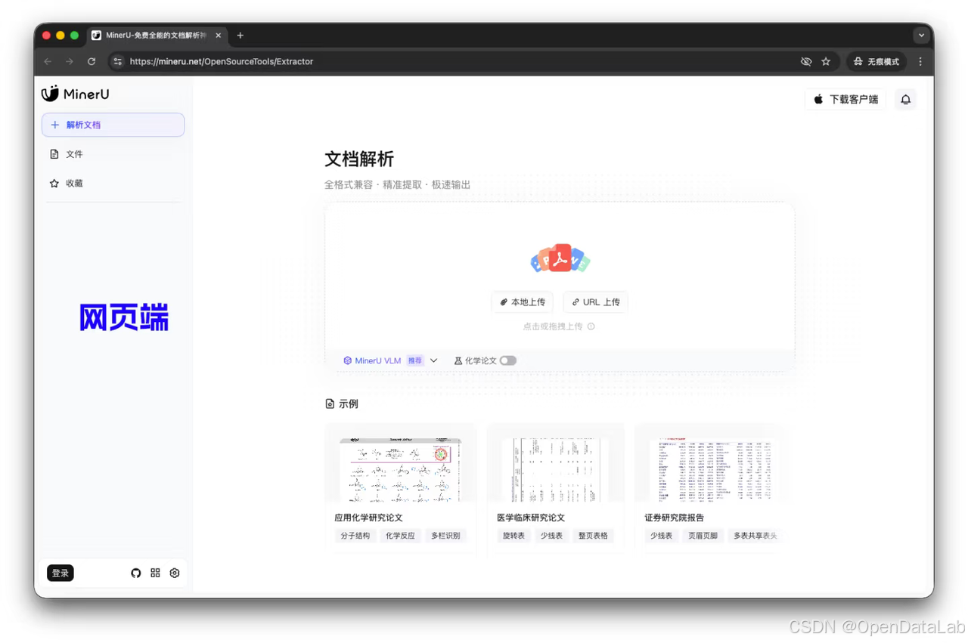Click the 下载客户端 button
Image resolution: width=968 pixels, height=643 pixels.
[x=845, y=100]
